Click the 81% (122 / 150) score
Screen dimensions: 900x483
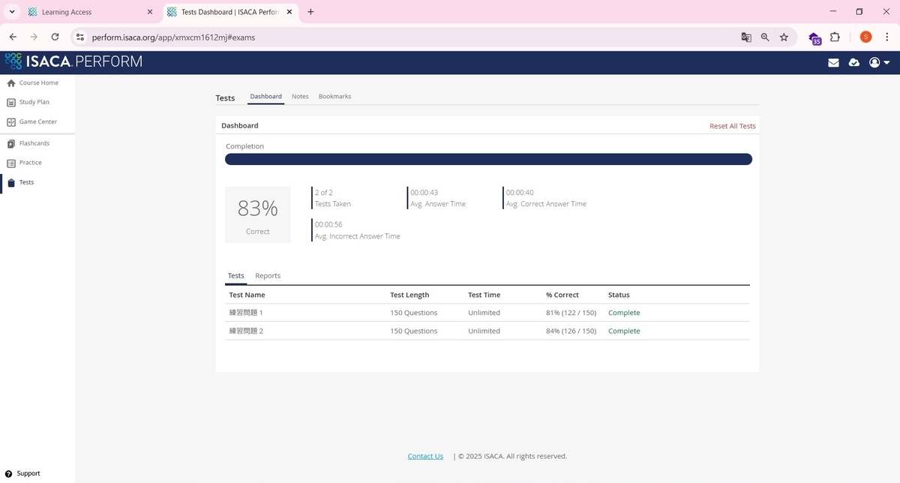[x=571, y=313]
